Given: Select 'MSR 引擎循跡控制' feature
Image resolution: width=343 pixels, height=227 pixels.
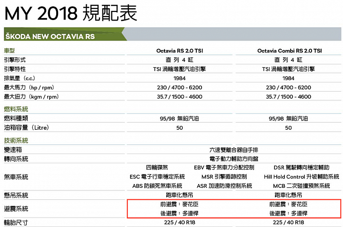Looking at the screenshot, I should (x=224, y=176).
